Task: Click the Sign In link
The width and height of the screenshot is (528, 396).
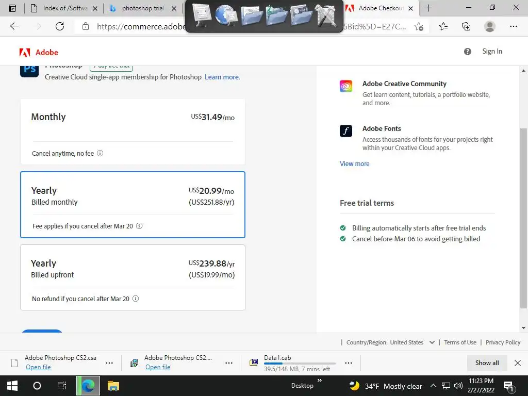Action: [x=492, y=52]
